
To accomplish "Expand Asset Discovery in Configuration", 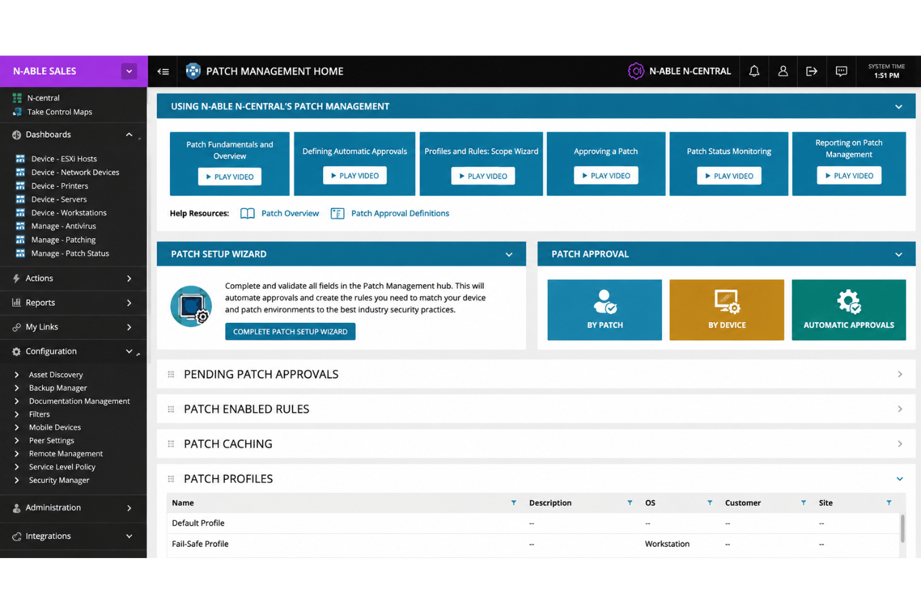I will (17, 375).
